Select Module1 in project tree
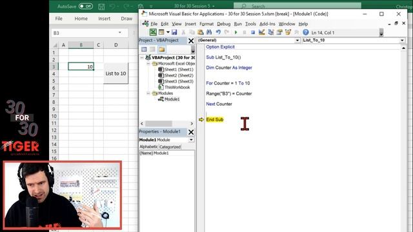 (x=172, y=99)
